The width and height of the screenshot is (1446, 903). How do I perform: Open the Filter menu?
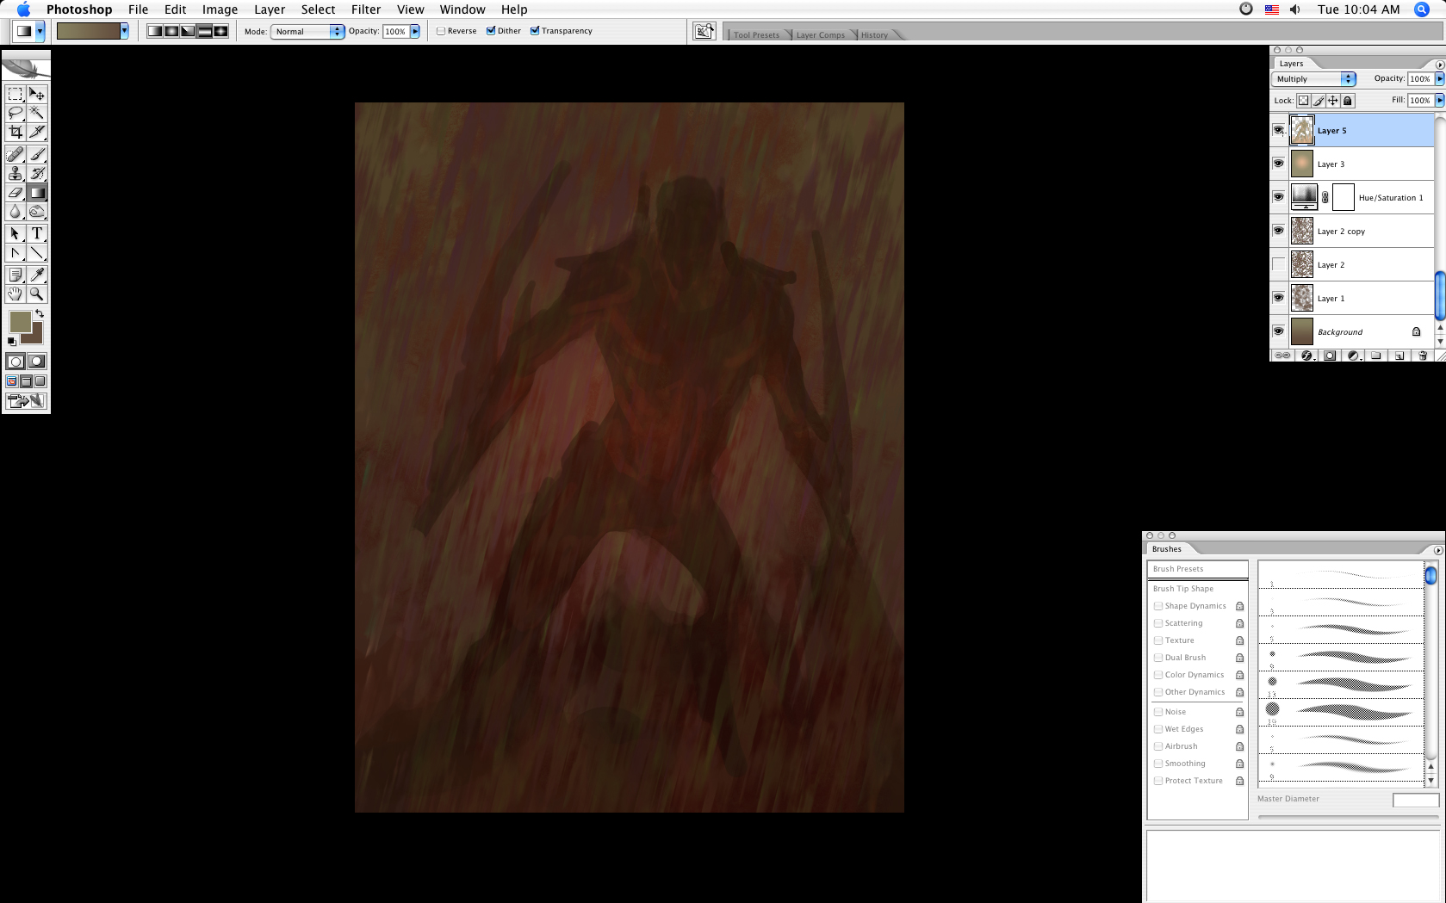(366, 9)
